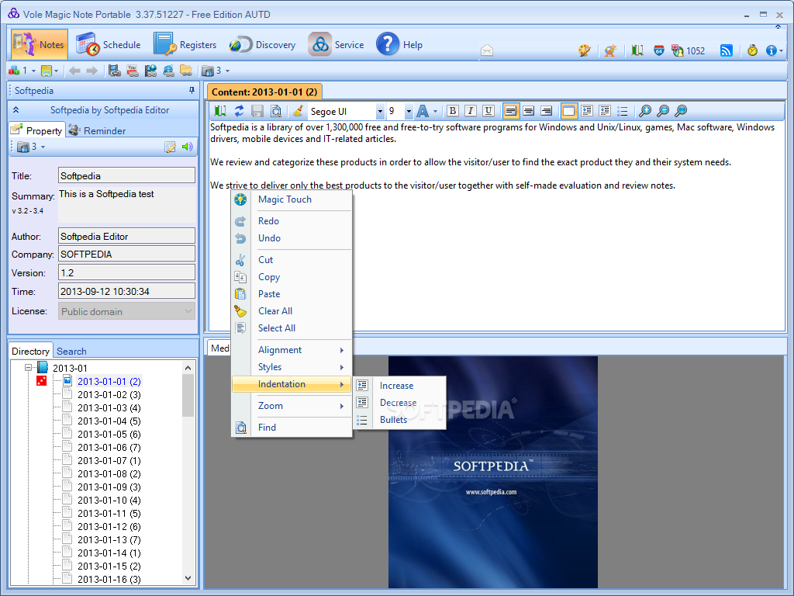Open the Service section

click(x=337, y=44)
